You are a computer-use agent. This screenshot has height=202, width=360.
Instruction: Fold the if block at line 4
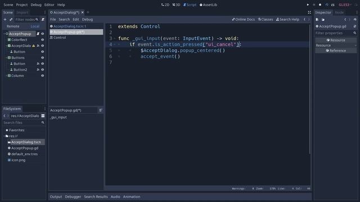point(115,44)
